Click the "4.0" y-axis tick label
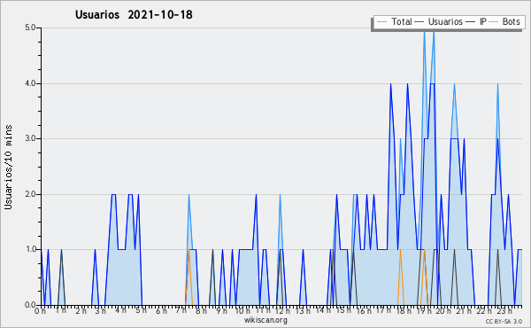The image size is (531, 328). coord(30,83)
